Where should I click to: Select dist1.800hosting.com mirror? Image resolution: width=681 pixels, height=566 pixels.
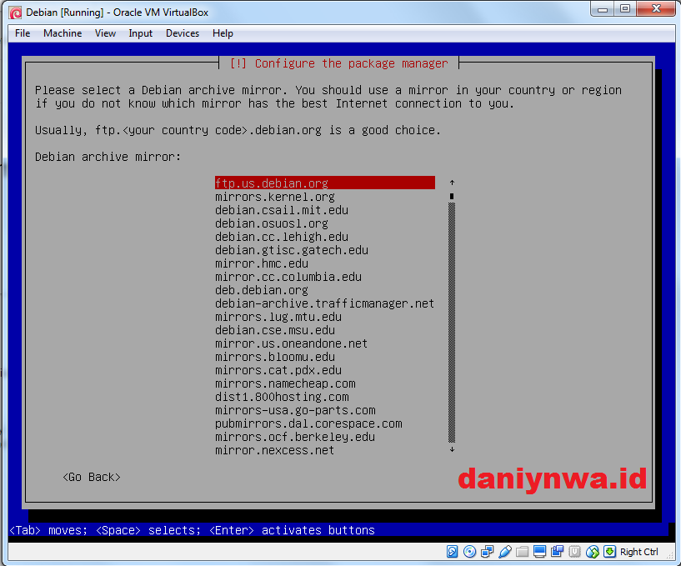tap(282, 397)
